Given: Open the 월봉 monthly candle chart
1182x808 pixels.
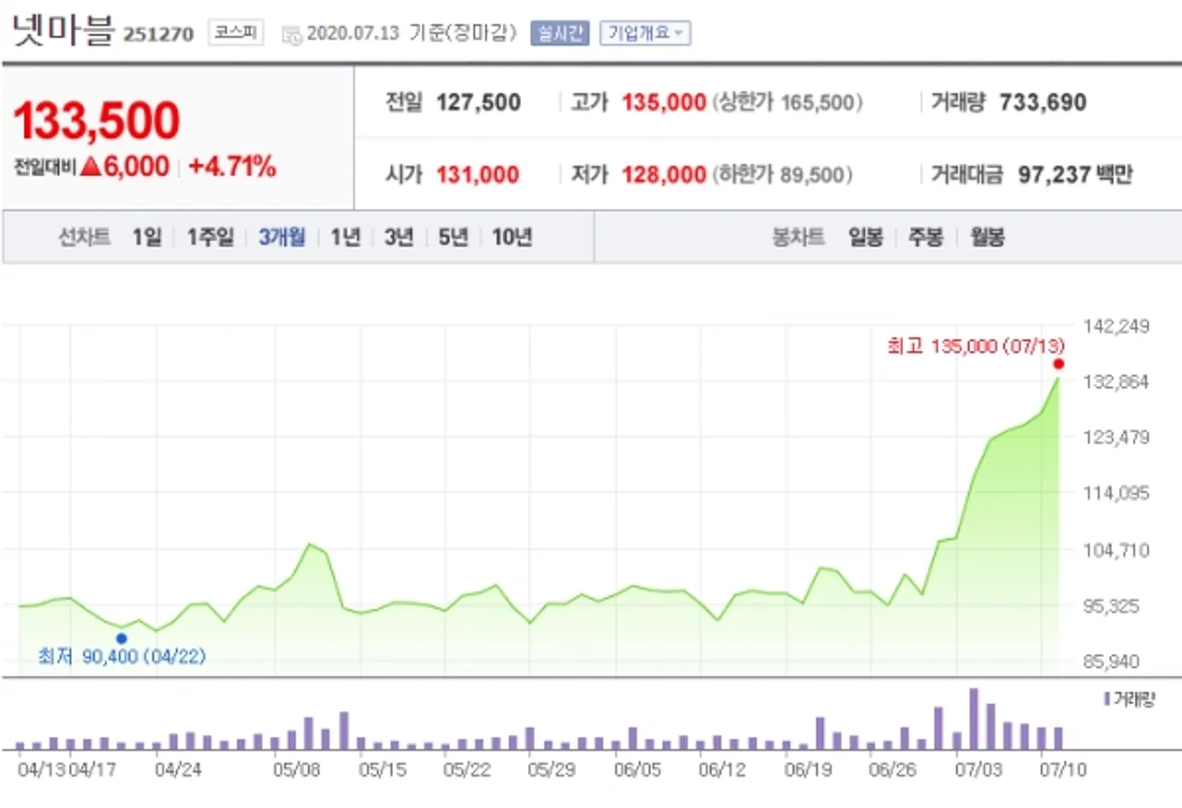Looking at the screenshot, I should [x=986, y=237].
